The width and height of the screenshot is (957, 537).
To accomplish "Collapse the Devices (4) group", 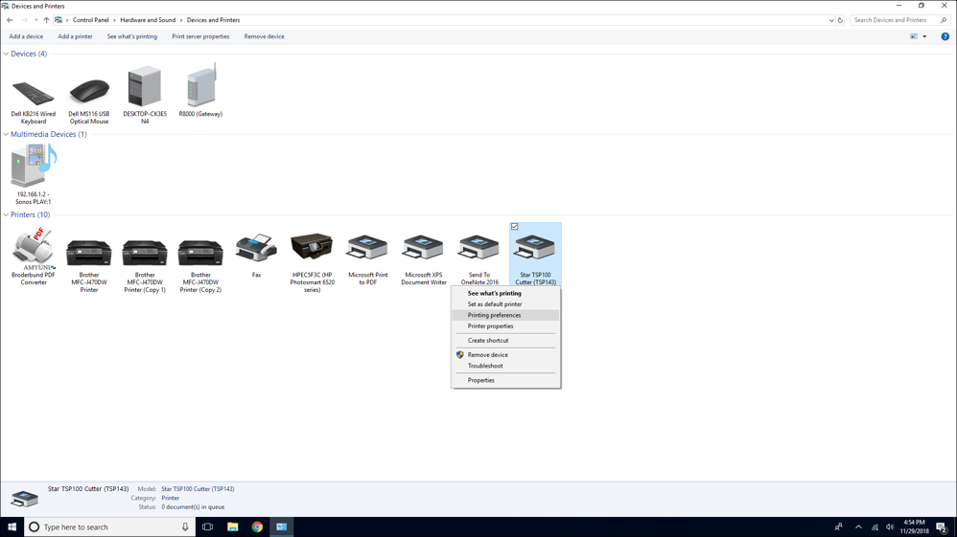I will point(6,54).
